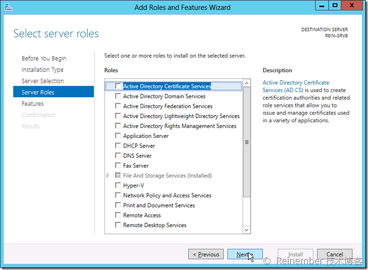Check Active Directory Certificate Services
The width and height of the screenshot is (368, 270).
coord(118,86)
